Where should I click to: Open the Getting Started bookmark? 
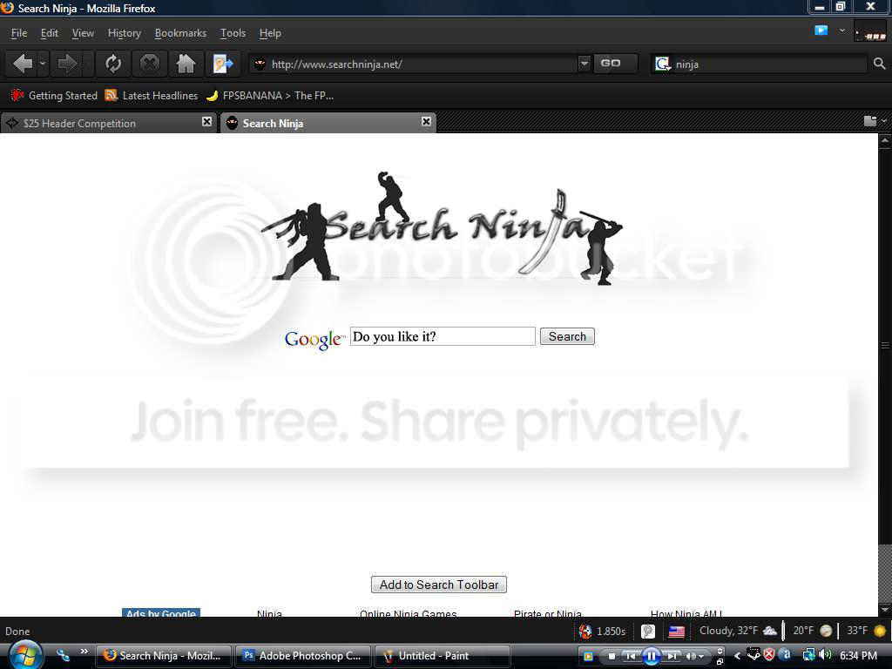point(55,96)
